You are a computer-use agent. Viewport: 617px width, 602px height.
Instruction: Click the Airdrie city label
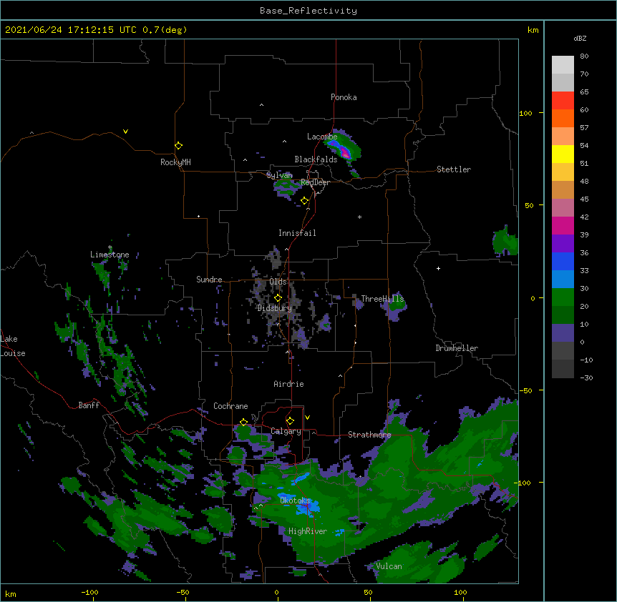[289, 384]
